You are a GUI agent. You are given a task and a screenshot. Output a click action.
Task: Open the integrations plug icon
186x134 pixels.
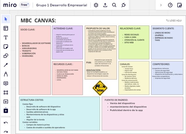pyautogui.click(x=124, y=5)
